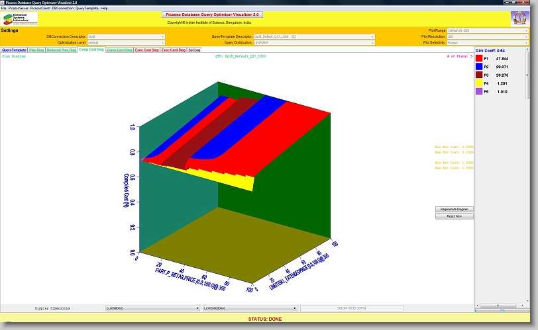The height and width of the screenshot is (330, 538).
Task: Open the Plot Resolution dropdown
Action: pos(487,36)
